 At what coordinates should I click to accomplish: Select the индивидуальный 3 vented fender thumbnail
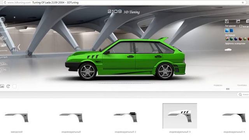(180, 116)
